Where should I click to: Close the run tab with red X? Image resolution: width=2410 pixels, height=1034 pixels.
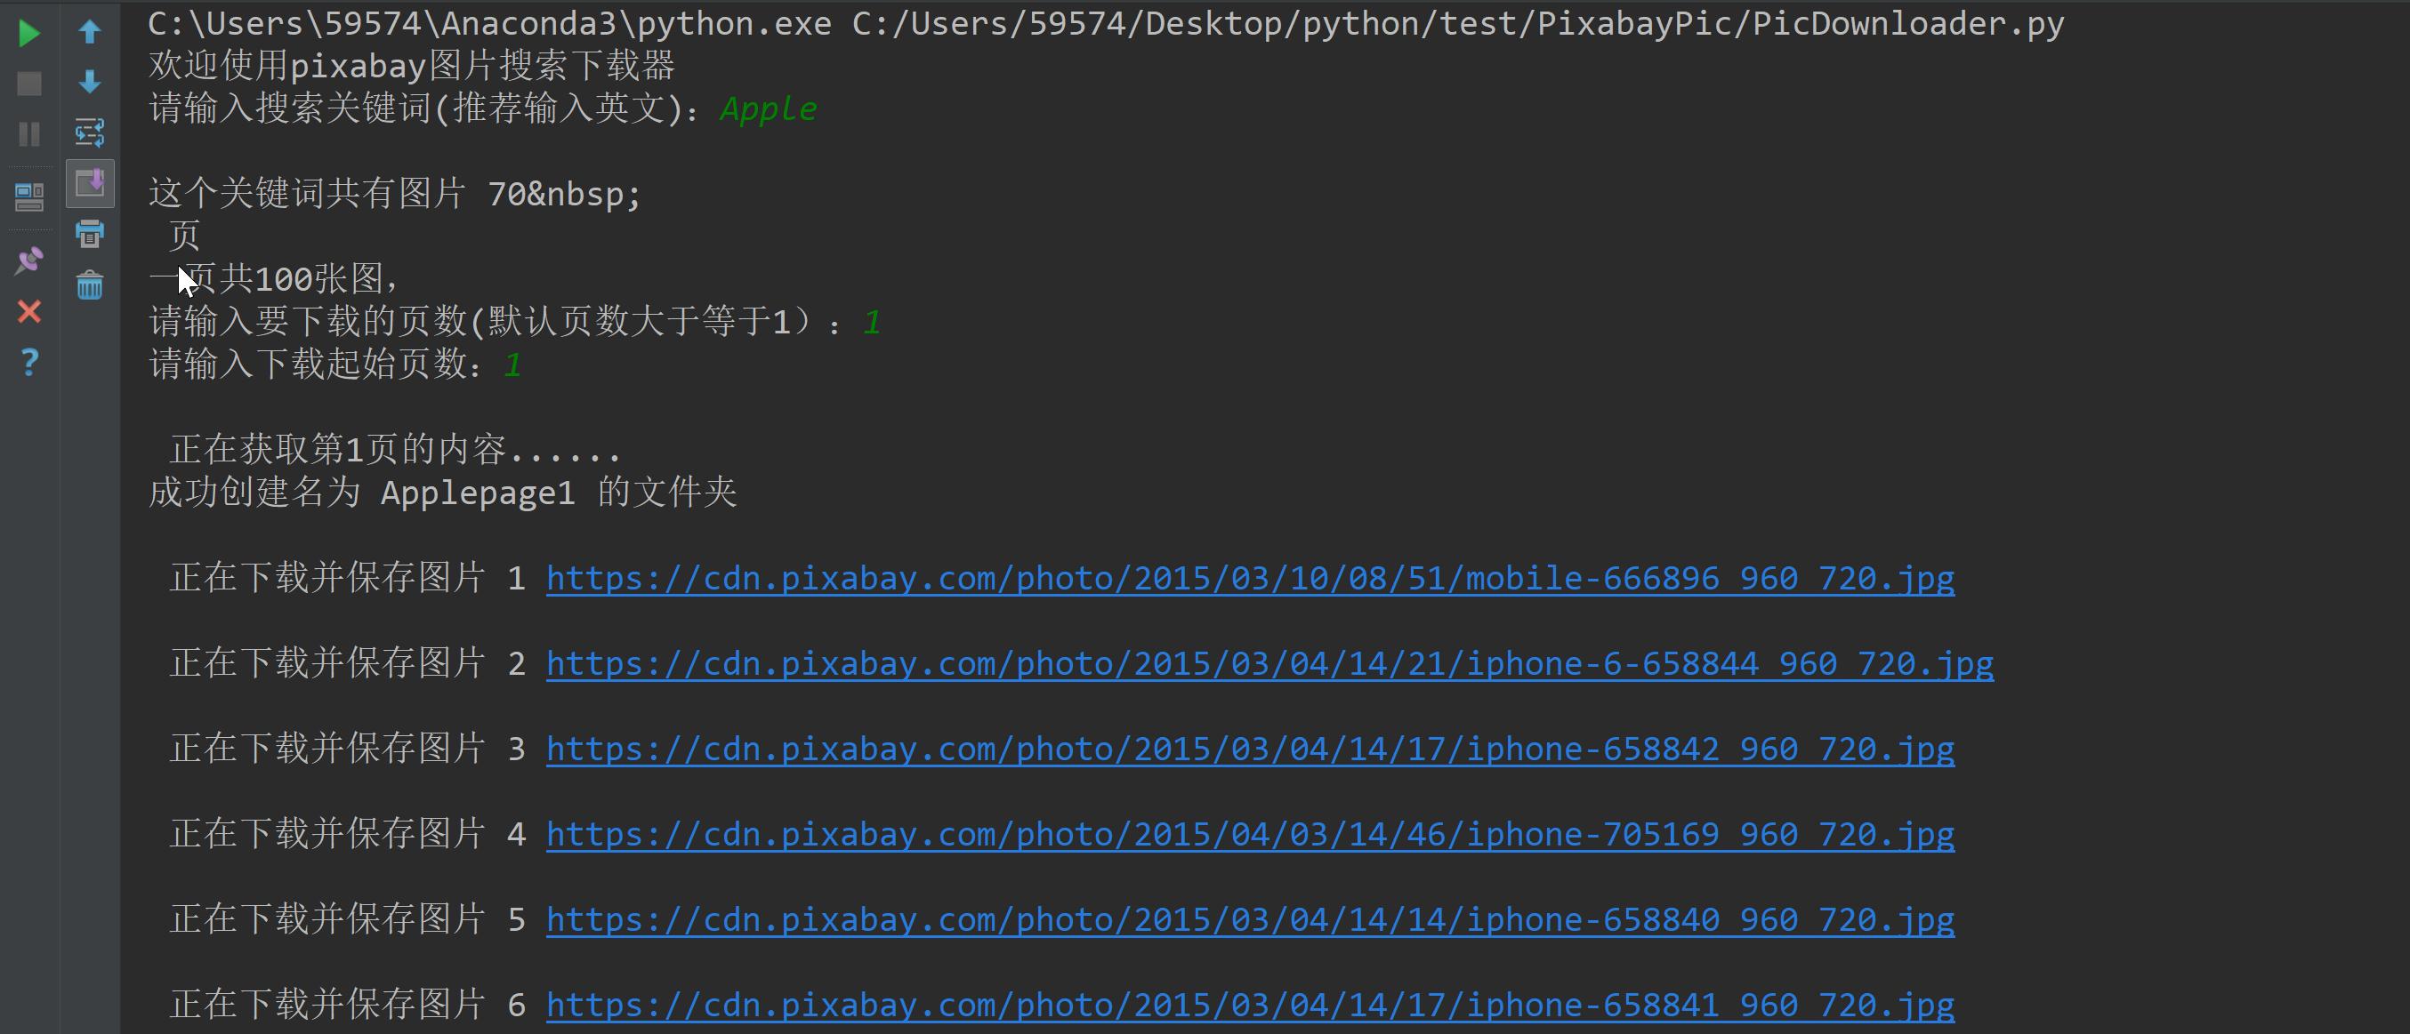click(29, 311)
